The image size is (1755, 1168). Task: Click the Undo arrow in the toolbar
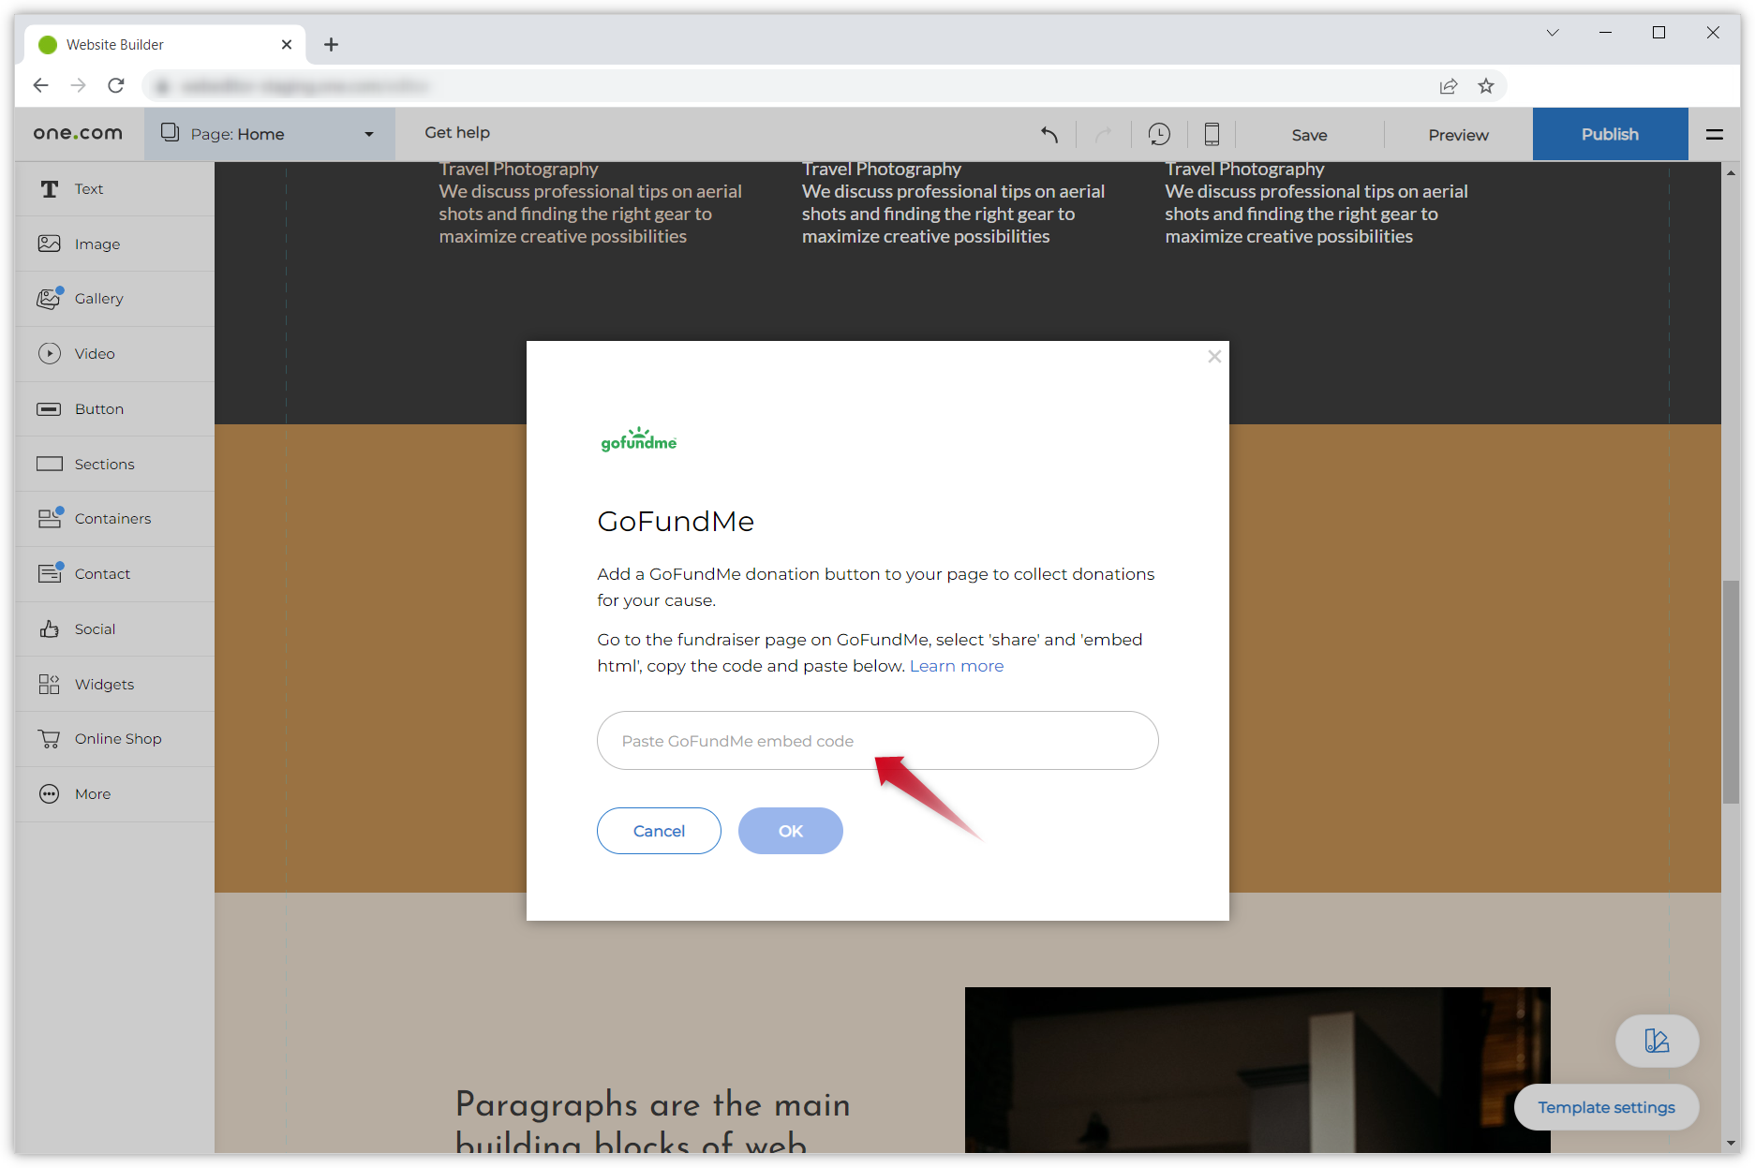1049,134
